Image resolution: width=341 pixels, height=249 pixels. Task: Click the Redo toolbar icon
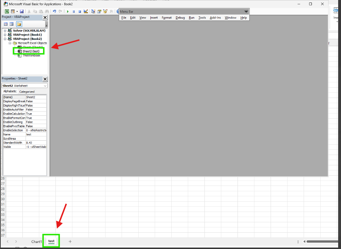click(60, 11)
